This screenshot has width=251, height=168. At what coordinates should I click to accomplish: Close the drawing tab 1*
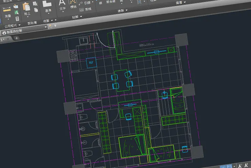[x=8, y=39]
